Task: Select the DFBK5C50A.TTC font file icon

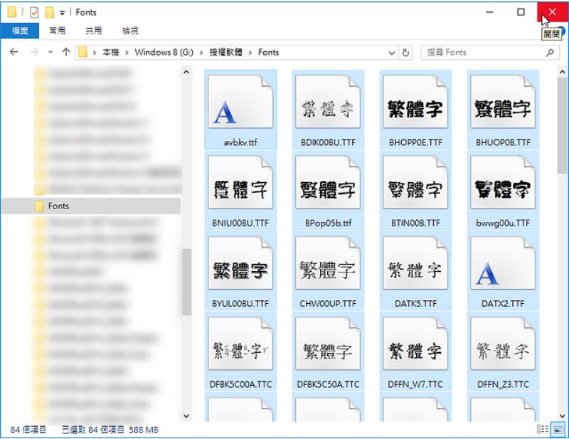Action: pyautogui.click(x=328, y=344)
